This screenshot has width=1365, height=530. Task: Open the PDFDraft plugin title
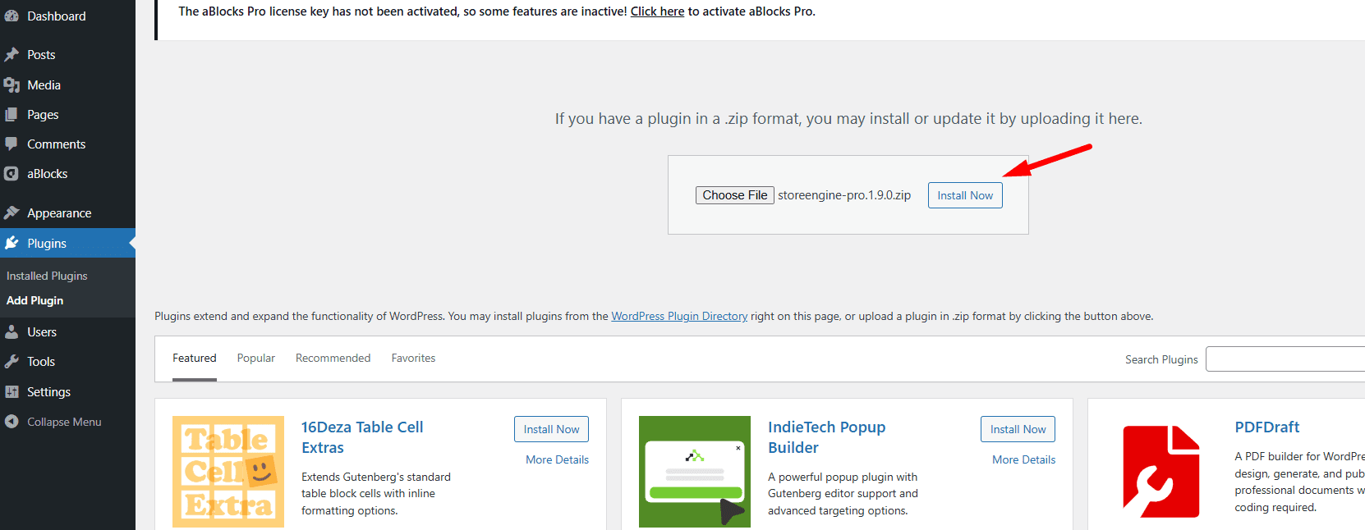point(1266,427)
